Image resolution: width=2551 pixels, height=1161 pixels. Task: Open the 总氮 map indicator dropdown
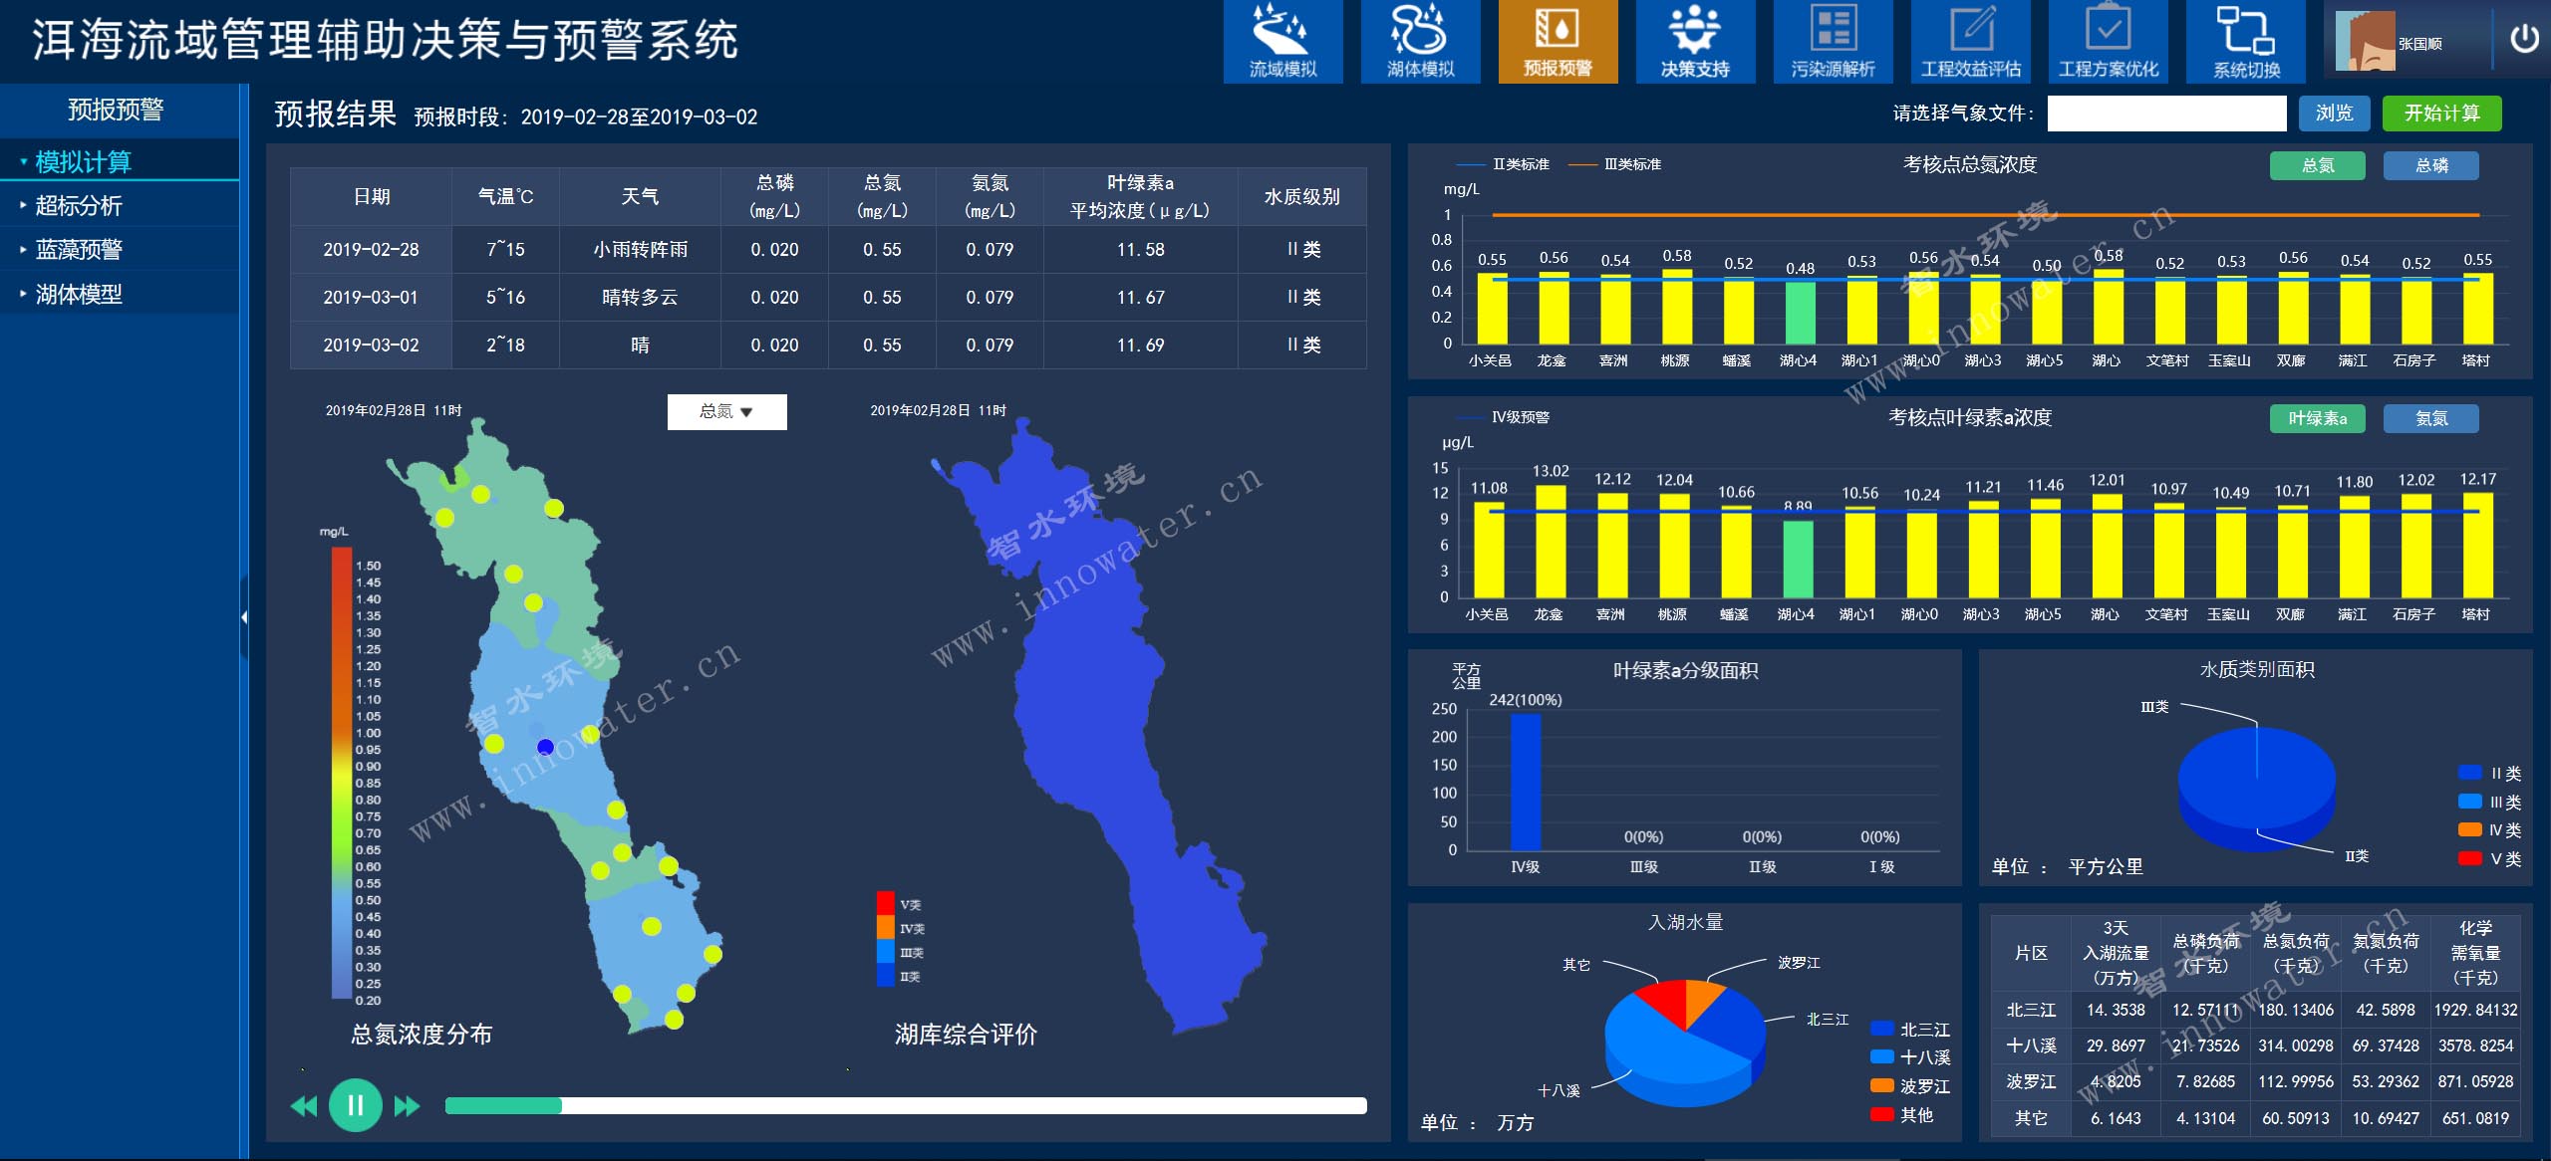pos(726,411)
